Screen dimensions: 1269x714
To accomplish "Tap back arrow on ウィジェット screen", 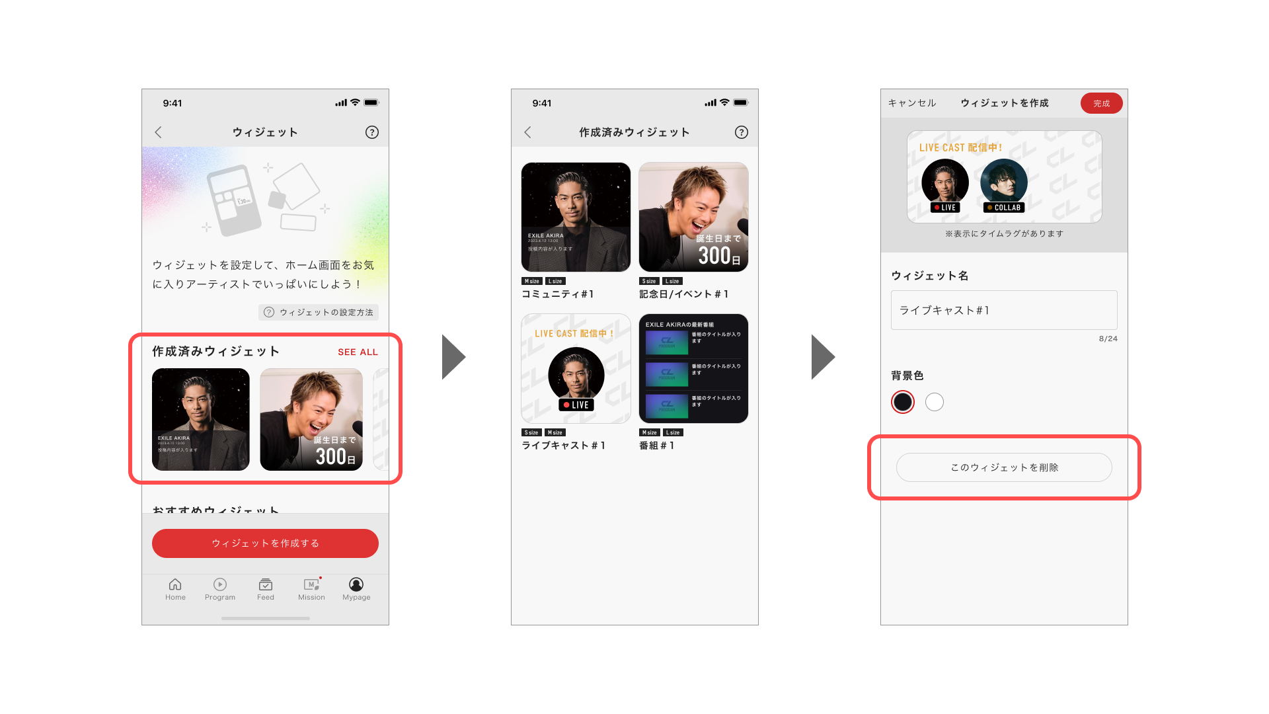I will coord(159,132).
